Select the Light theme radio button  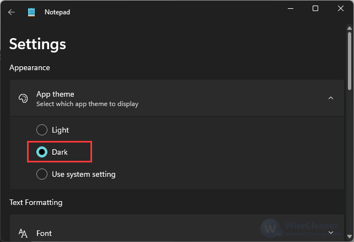[42, 130]
